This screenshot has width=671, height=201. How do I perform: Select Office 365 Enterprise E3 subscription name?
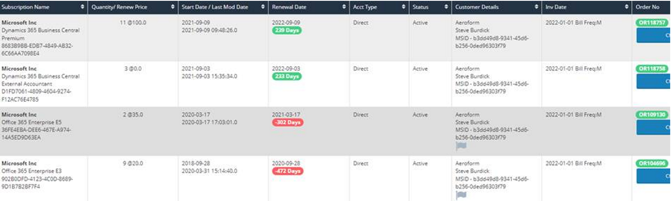[x=31, y=171]
